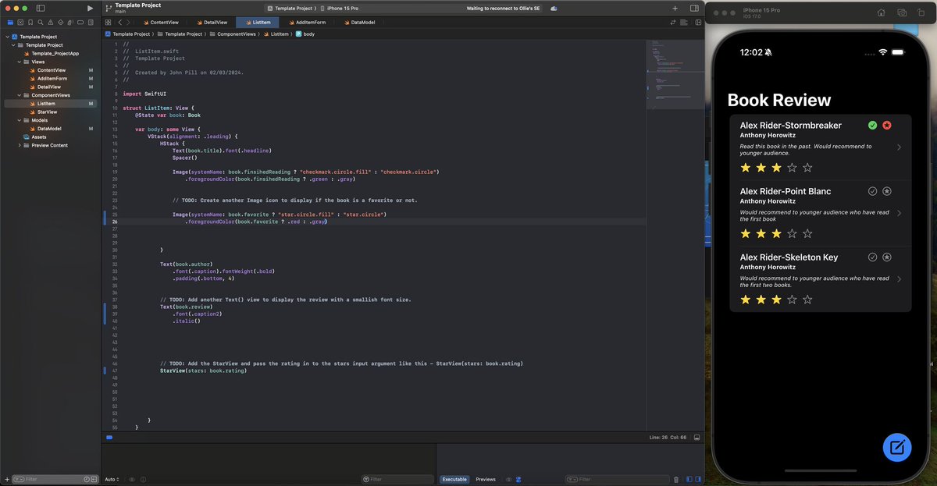
Task: Click the trash icon in console
Action: pos(676,479)
